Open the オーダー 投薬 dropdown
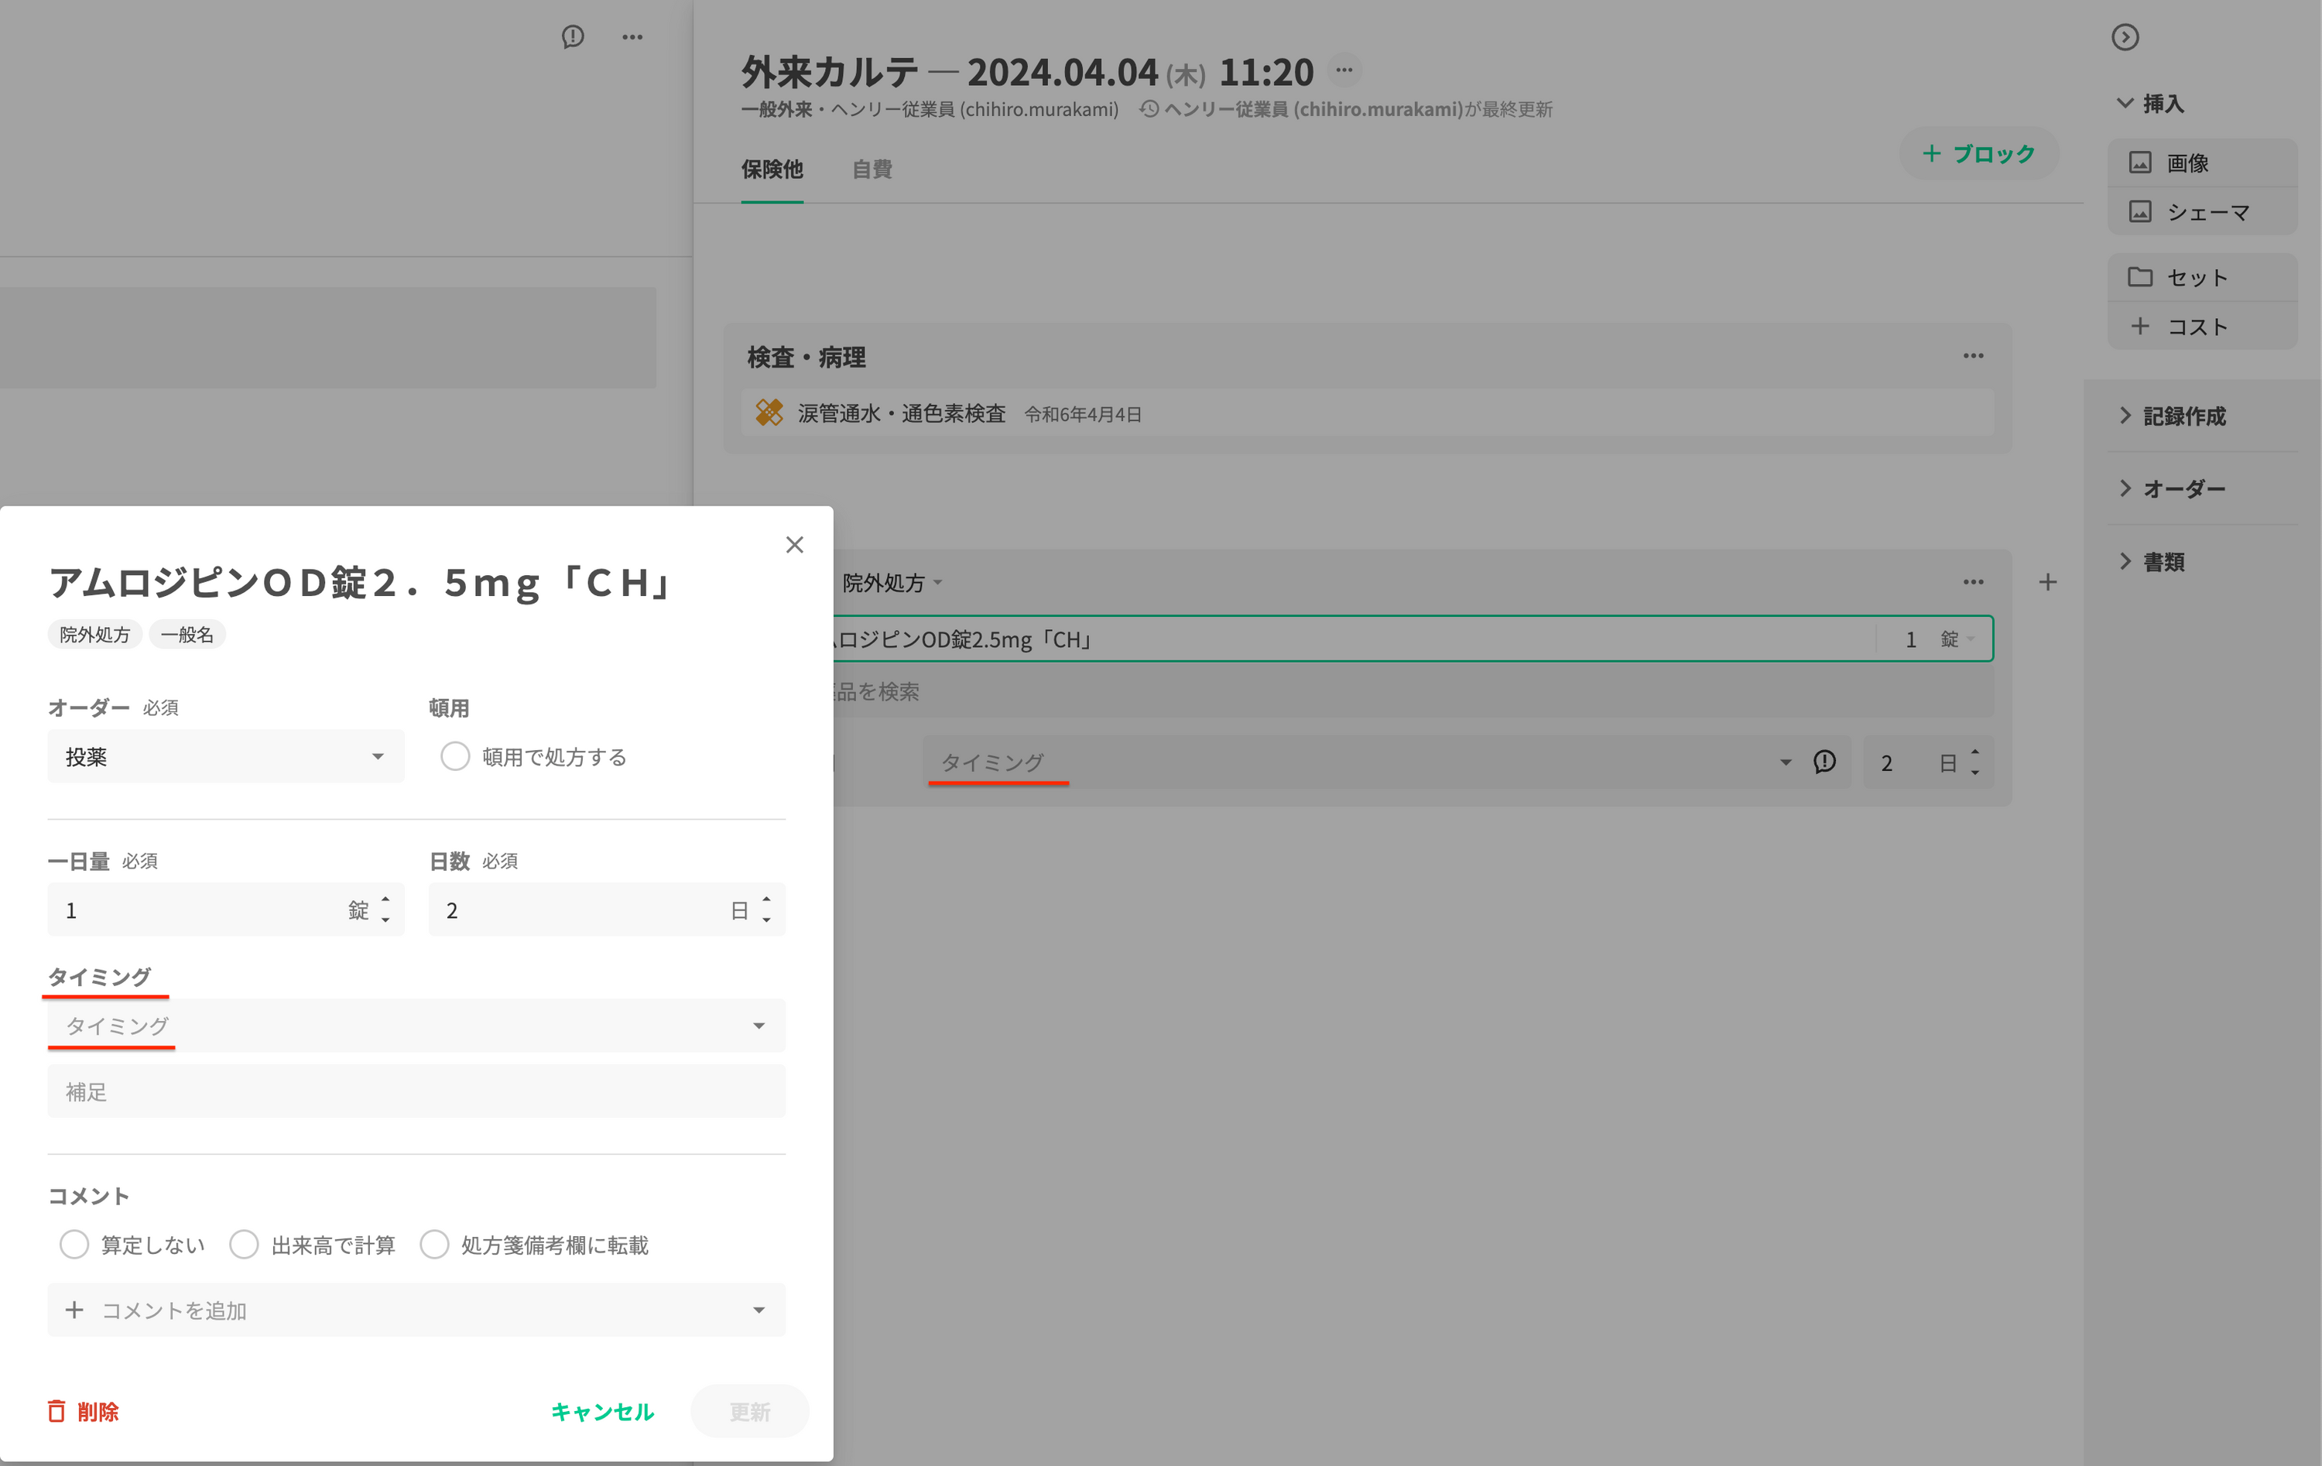The width and height of the screenshot is (2322, 1466). click(226, 756)
